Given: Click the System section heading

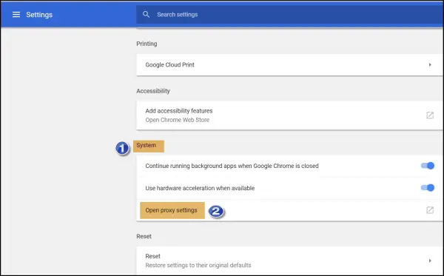Looking at the screenshot, I should 146,145.
